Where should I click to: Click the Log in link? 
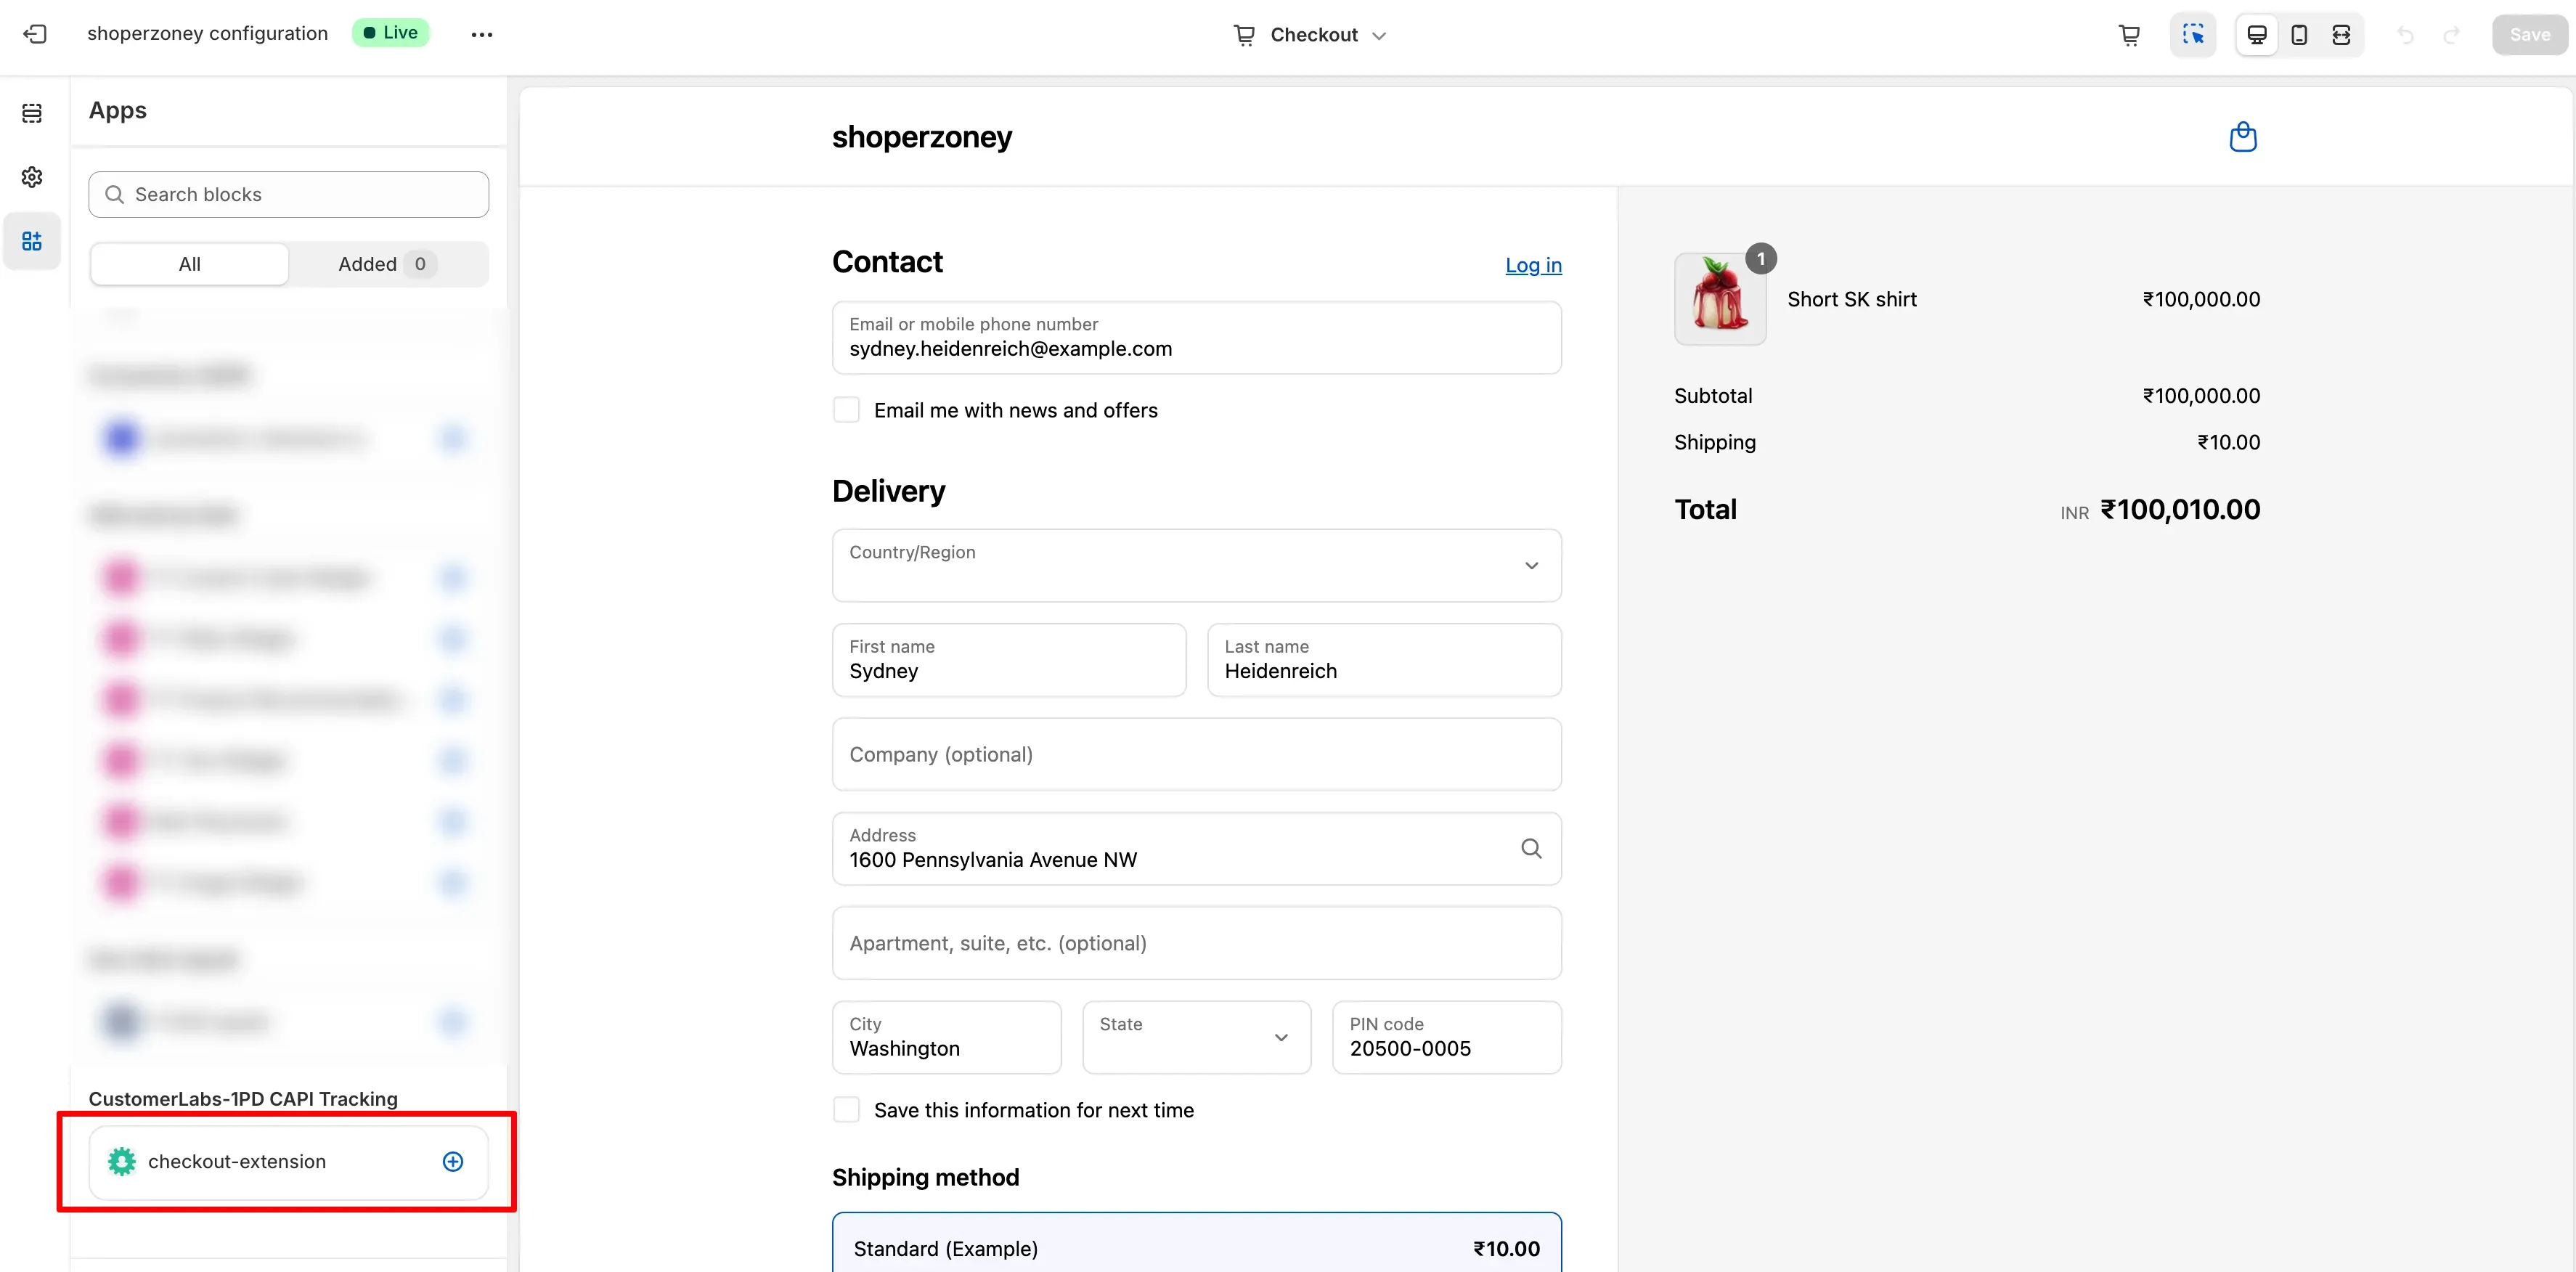click(1533, 265)
